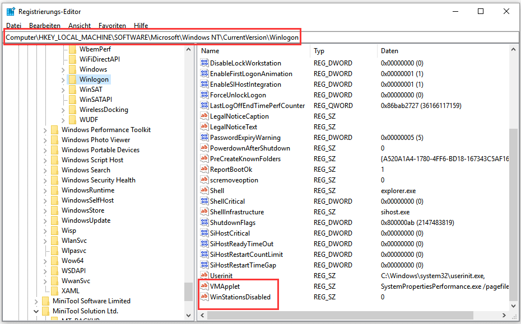Click the folder icon for Windows Script Host
Viewport: 521px width, 324px height.
pos(54,159)
